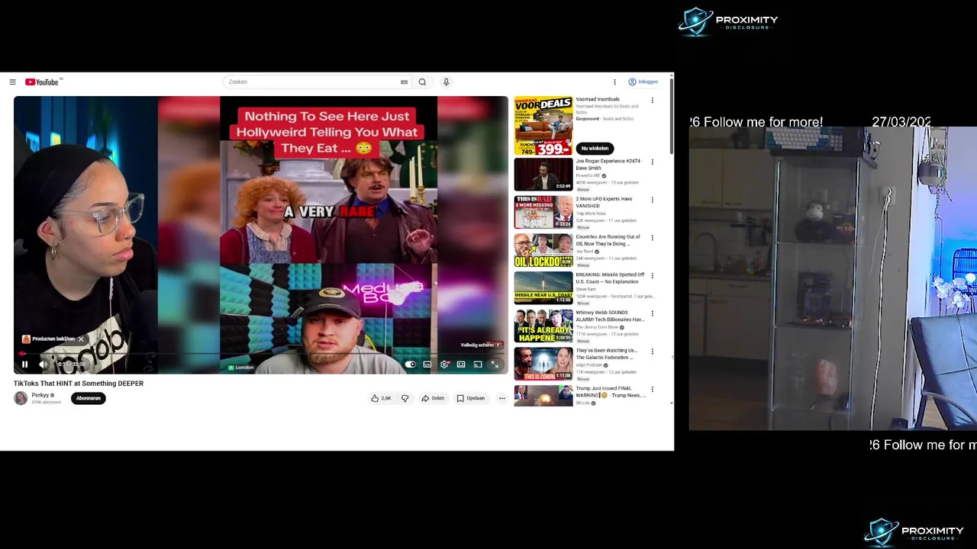Open options for They've Been Watching Us video
Viewport: 977px width, 549px height.
pyautogui.click(x=652, y=352)
